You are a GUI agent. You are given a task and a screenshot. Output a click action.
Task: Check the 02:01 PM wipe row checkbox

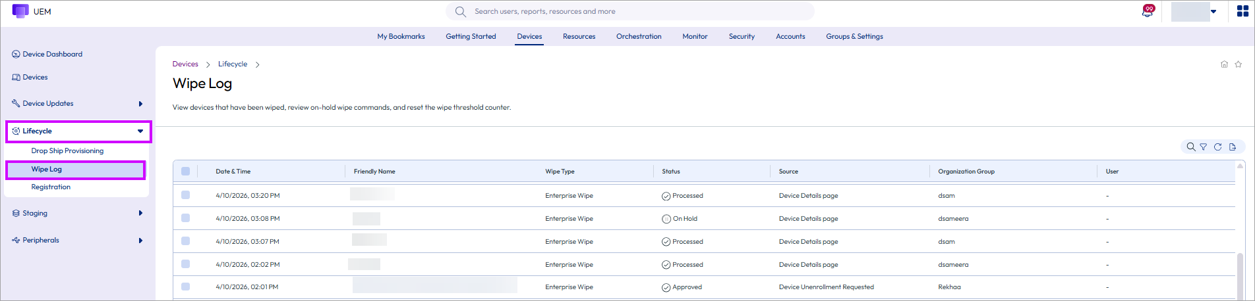click(x=185, y=287)
